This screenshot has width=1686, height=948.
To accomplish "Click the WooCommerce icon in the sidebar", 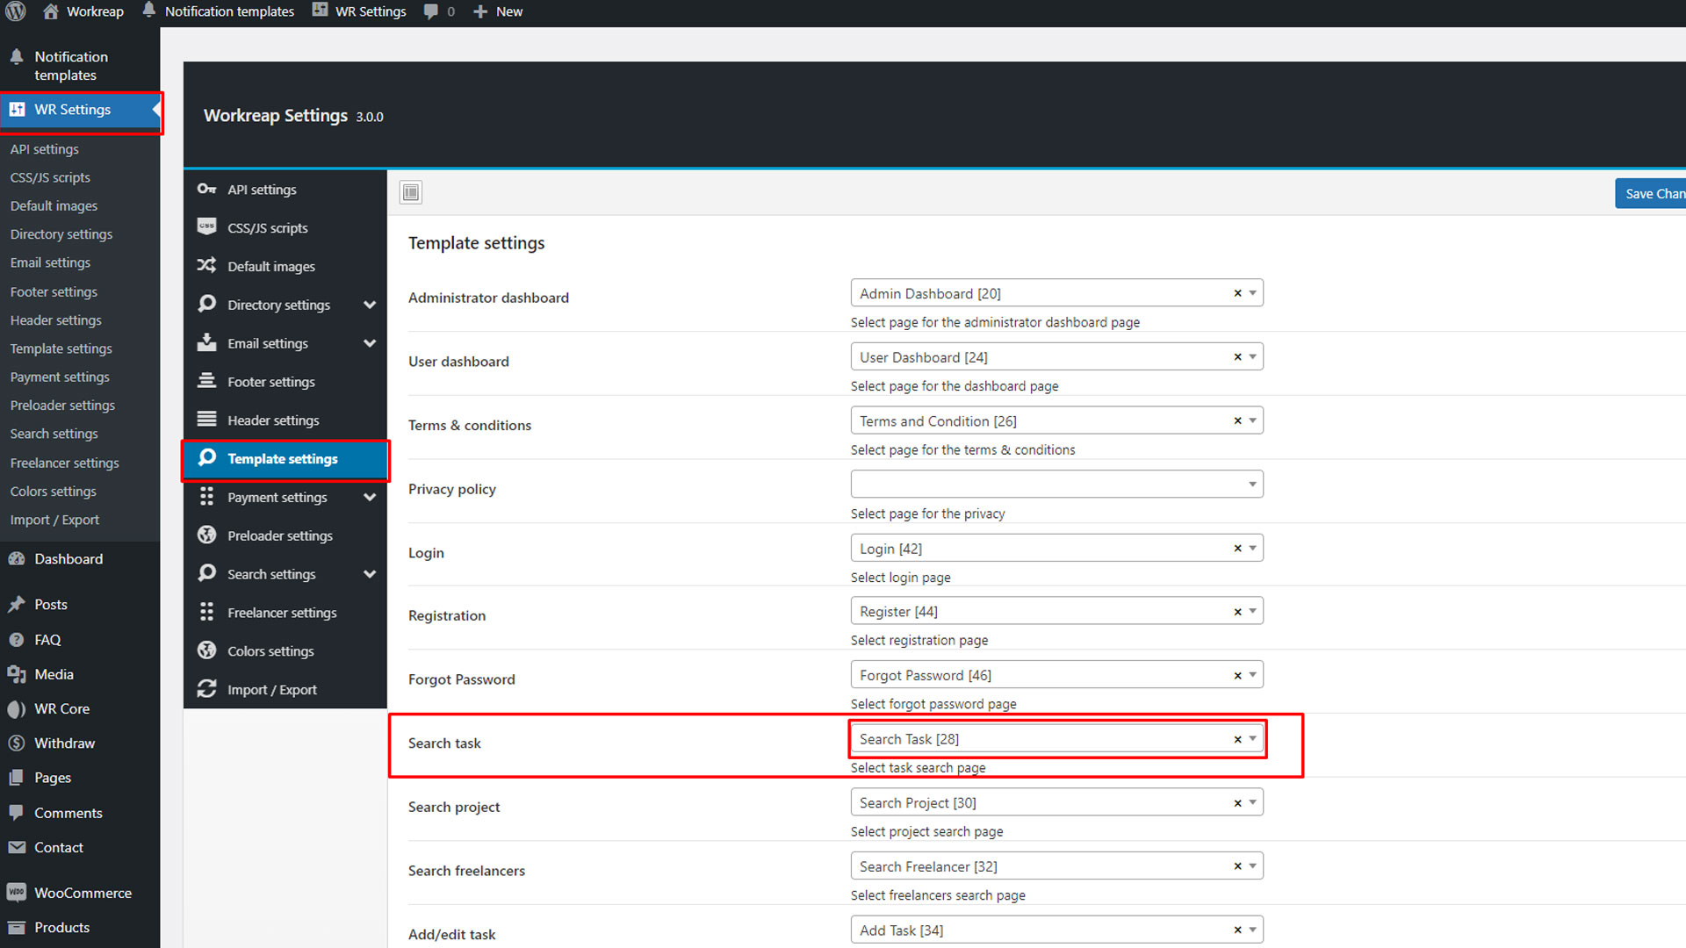I will point(16,893).
